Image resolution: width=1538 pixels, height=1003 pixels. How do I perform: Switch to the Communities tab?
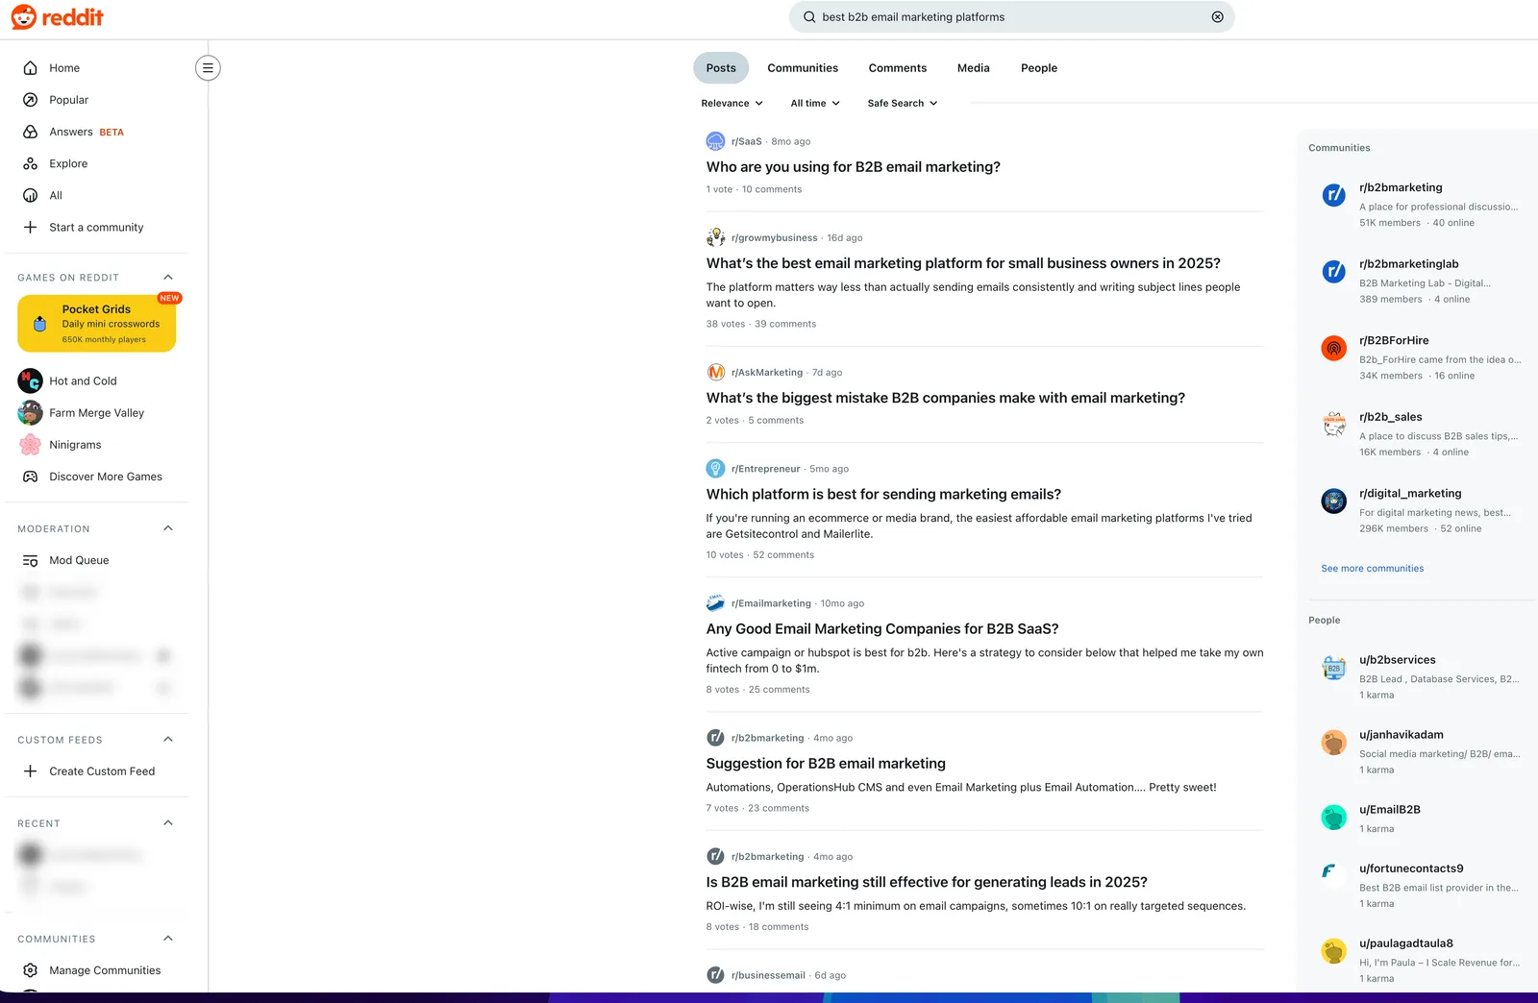pos(803,68)
